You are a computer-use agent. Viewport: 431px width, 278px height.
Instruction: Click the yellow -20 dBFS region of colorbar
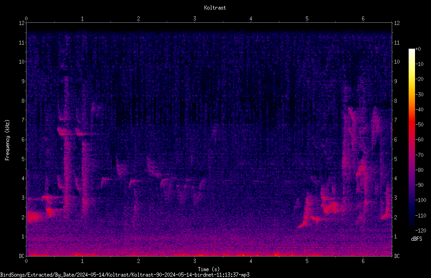tap(411, 79)
